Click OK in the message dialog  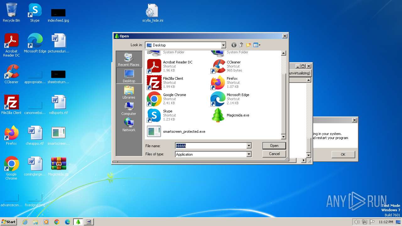tap(343, 154)
